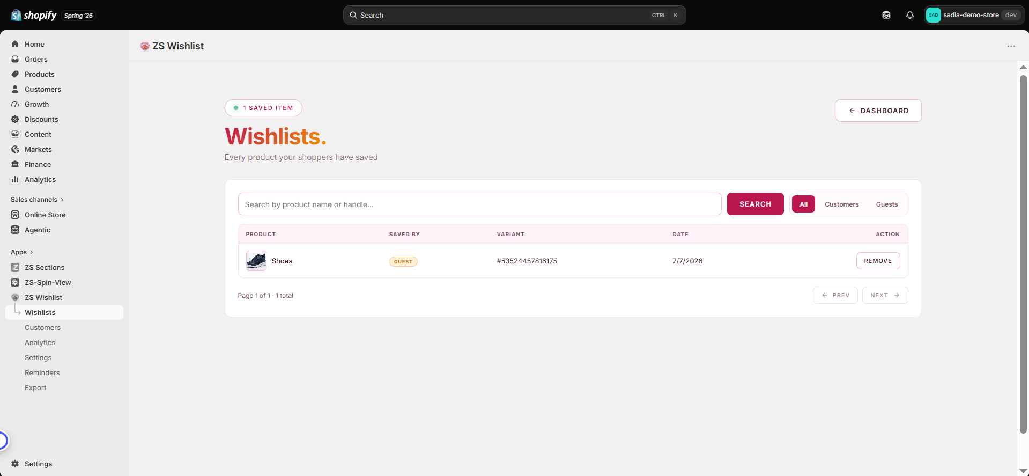Viewport: 1029px width, 476px height.
Task: Click the scrollbar down arrow
Action: click(x=1023, y=471)
